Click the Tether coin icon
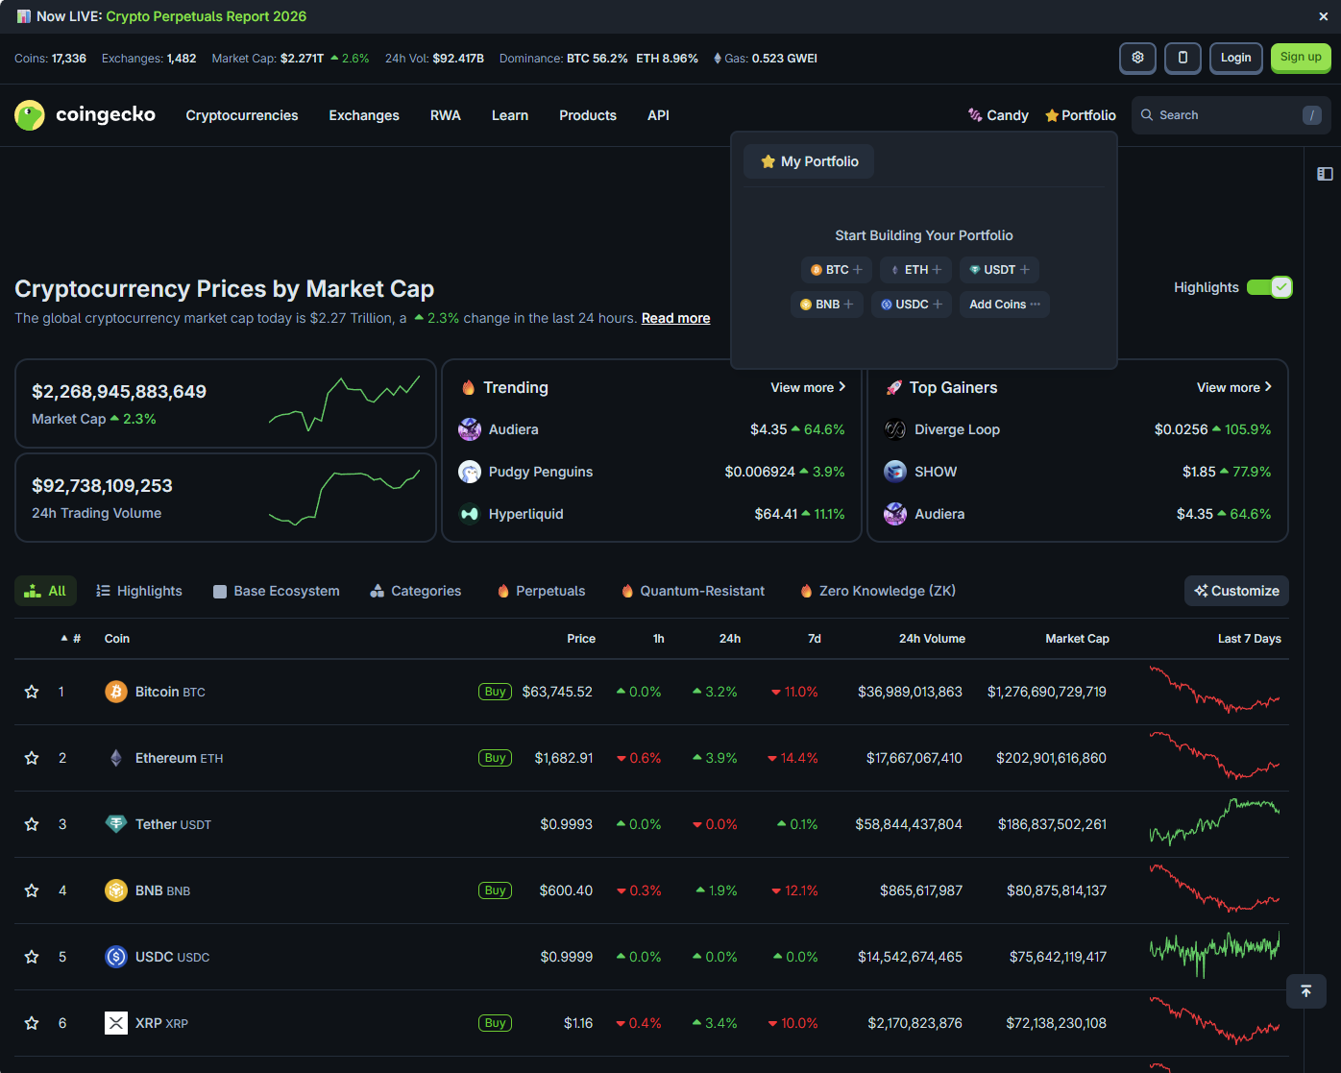Viewport: 1341px width, 1073px height. click(x=116, y=824)
